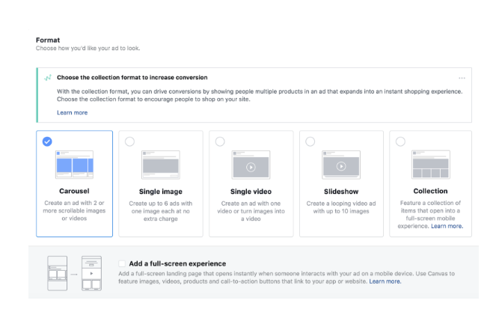Screen dimensions: 496x333
Task: Open Learn more link for full-screen experience
Action: coord(385,281)
